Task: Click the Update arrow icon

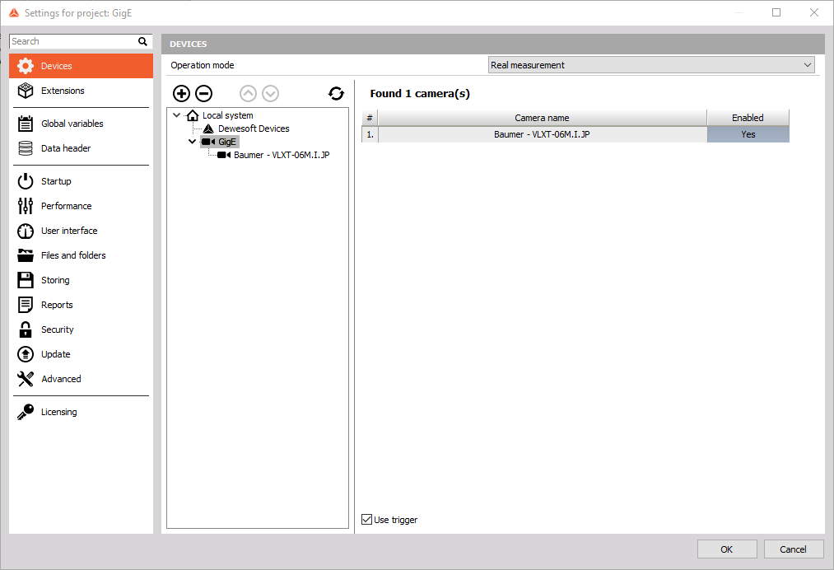Action: [x=26, y=354]
